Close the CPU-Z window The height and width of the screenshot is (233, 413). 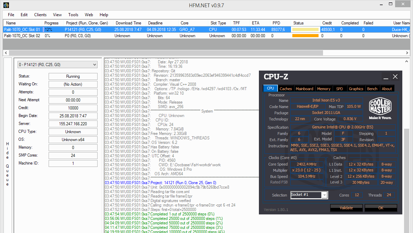(x=395, y=76)
